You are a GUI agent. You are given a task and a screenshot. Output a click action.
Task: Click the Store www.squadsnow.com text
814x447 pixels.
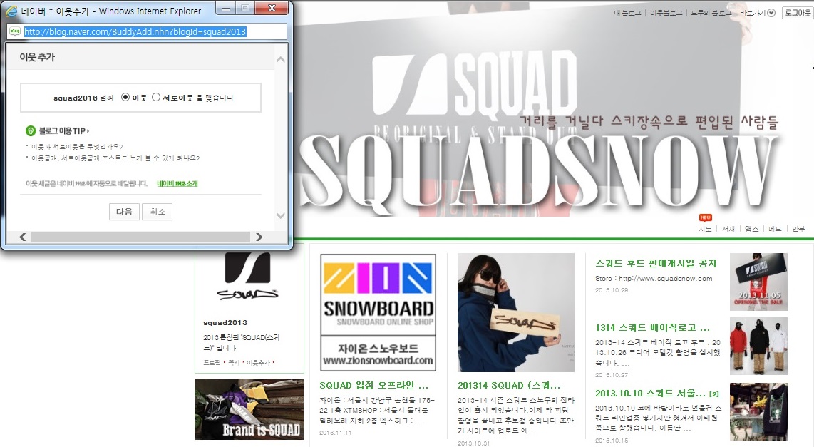pyautogui.click(x=654, y=278)
